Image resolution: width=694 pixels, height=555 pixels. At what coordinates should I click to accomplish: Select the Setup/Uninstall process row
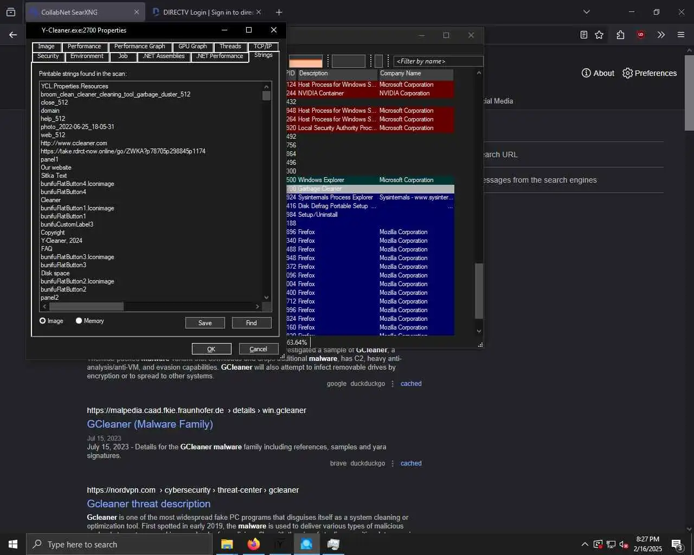click(x=370, y=215)
